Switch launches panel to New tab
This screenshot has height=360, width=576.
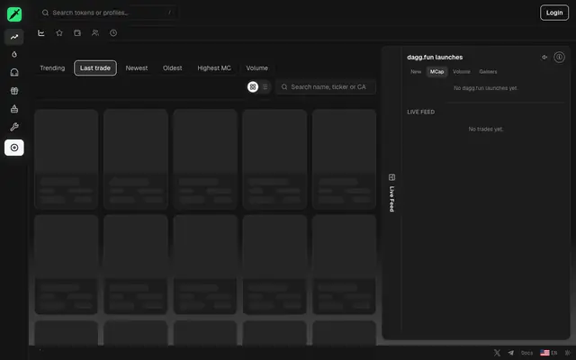click(416, 72)
